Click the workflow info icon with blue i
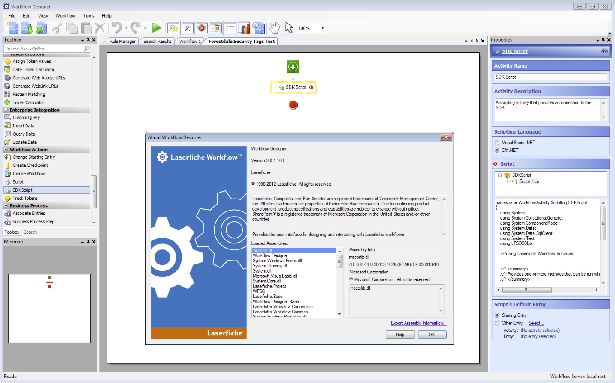615x383 pixels. coord(259,28)
